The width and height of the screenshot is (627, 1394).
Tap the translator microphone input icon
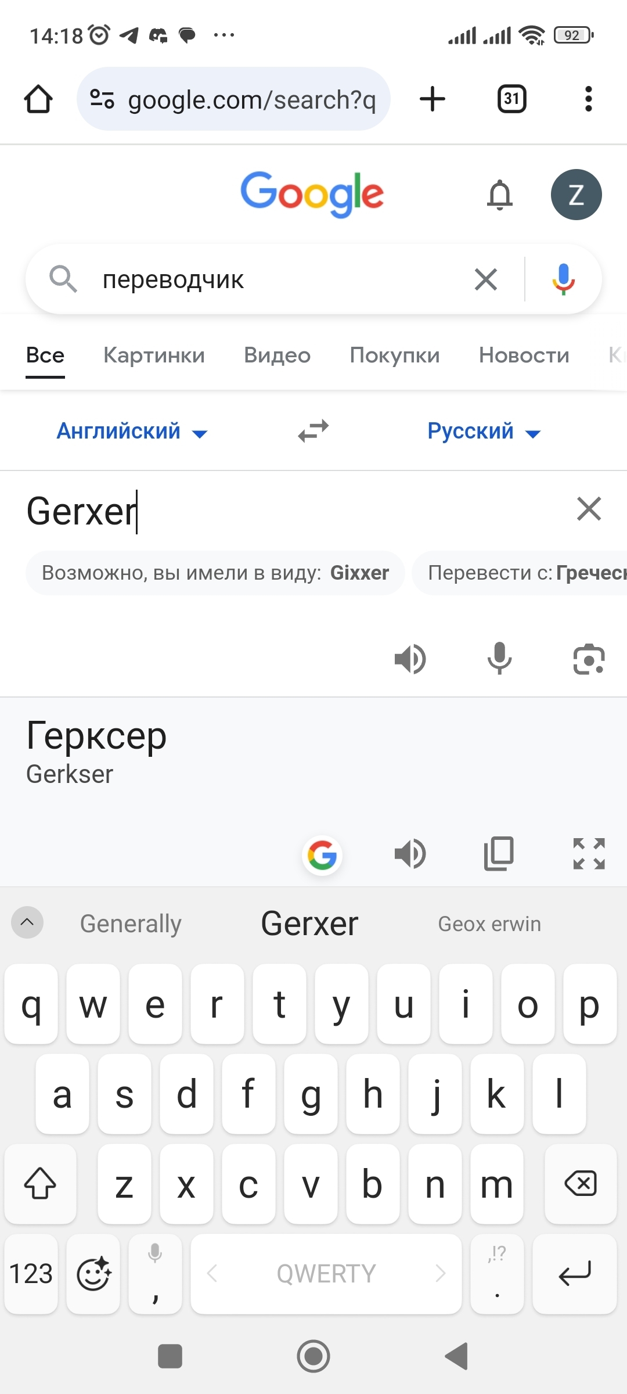[499, 659]
